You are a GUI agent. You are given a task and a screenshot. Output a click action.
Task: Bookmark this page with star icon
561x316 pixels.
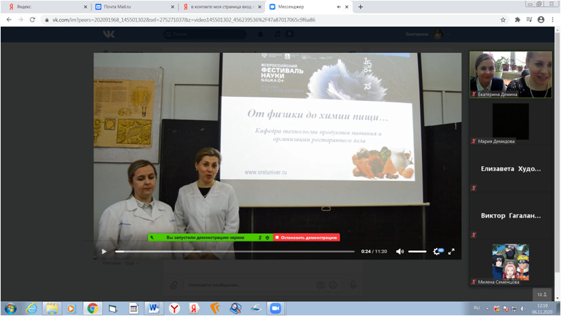tap(503, 20)
